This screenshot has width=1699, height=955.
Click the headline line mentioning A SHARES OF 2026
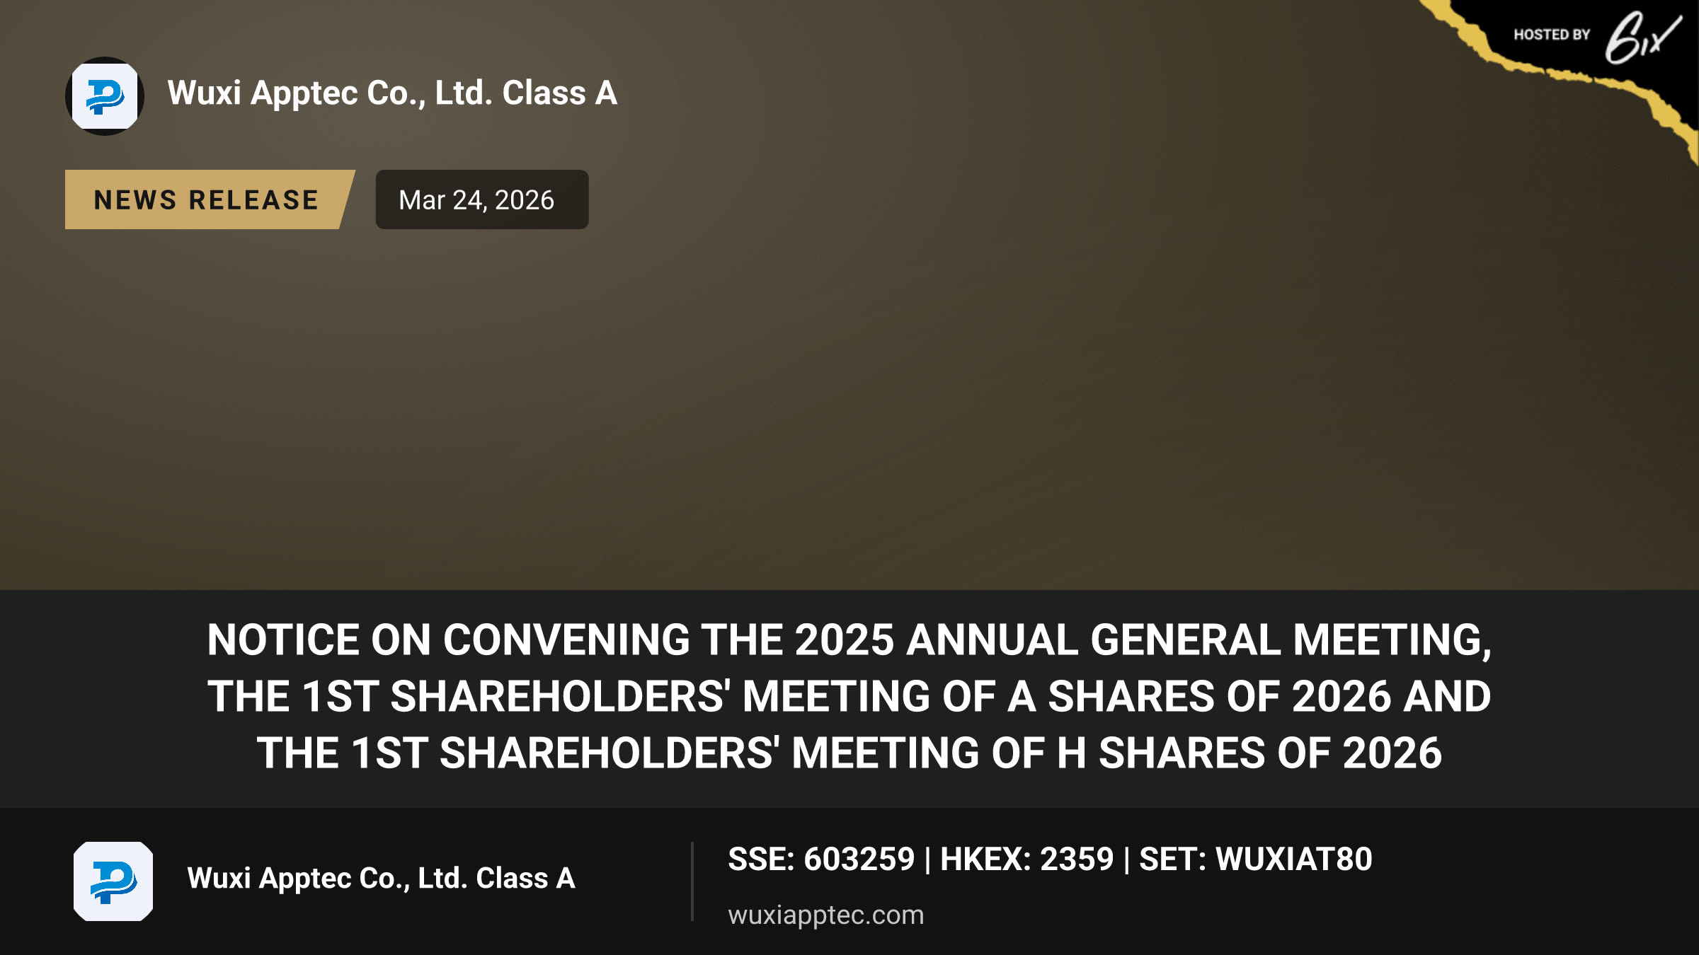coord(849,696)
